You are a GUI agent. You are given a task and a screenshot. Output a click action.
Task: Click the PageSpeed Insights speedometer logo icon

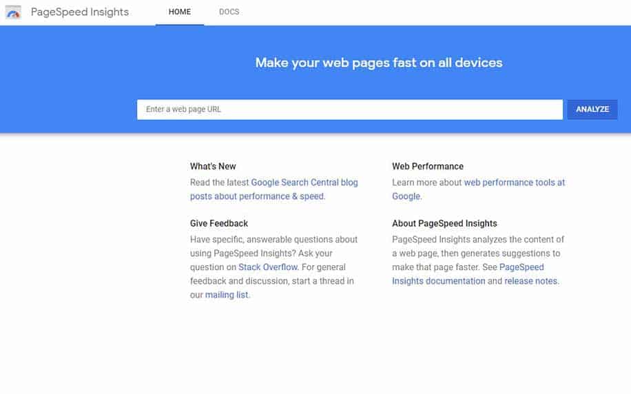[13, 12]
